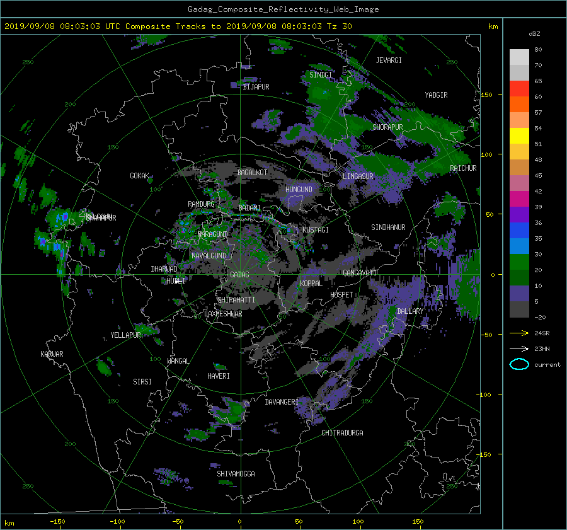Screen dimensions: 567x530
Task: Click the SHORAPUR city label
Action: tap(387, 127)
